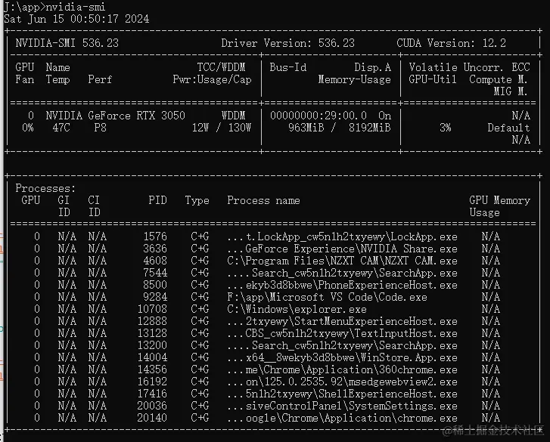This screenshot has height=442, width=550.
Task: Click the PhoneExperienceHost.exe process name
Action: (342, 285)
